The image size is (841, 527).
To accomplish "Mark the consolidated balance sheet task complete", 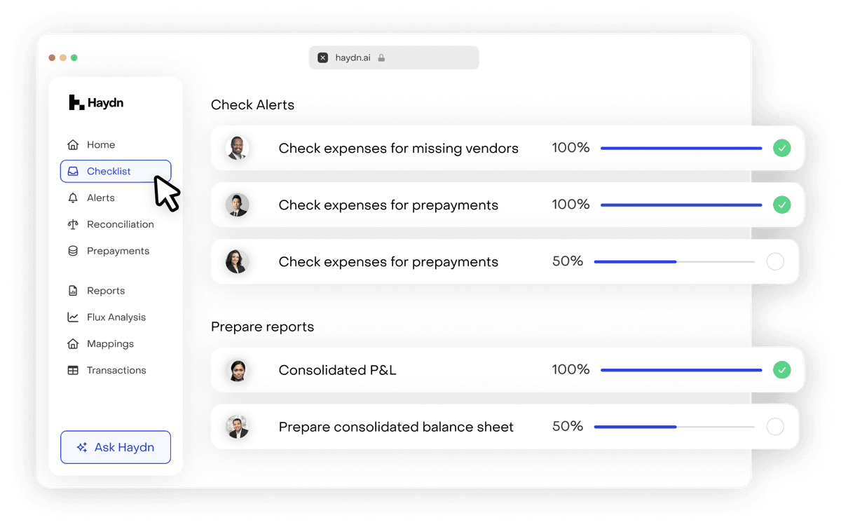I will click(x=775, y=427).
